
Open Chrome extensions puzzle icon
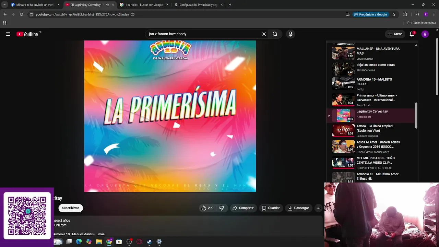pyautogui.click(x=405, y=14)
